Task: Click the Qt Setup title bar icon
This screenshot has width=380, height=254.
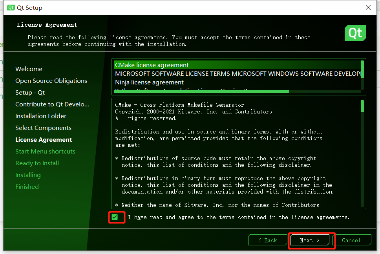Action: click(x=11, y=7)
